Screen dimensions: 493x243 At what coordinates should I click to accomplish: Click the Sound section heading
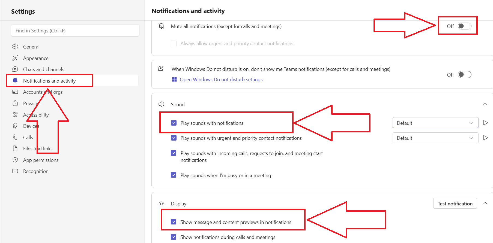coord(178,104)
